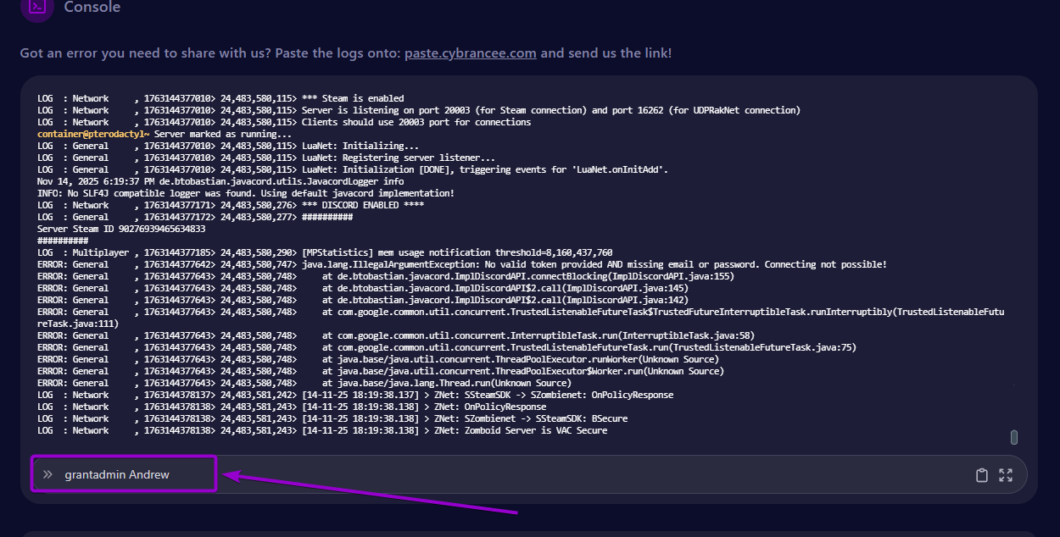Image resolution: width=1060 pixels, height=537 pixels.
Task: Click the purple Console terminal icon
Action: pos(36,8)
